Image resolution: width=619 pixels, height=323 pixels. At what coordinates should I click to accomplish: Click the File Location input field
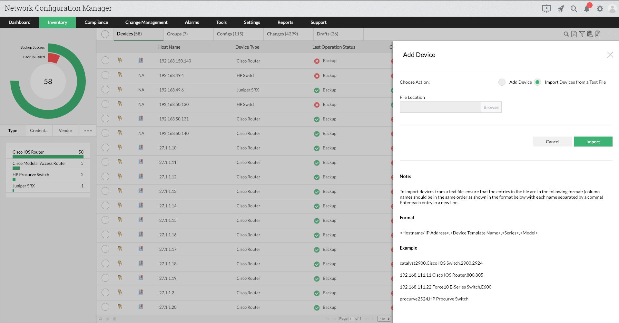(x=440, y=107)
